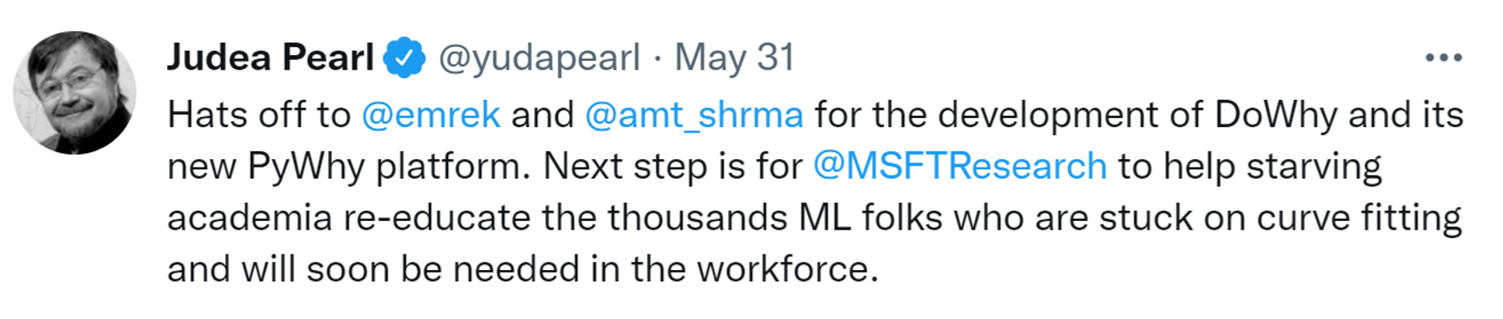Open the Judea Pearl display name link

(x=271, y=58)
